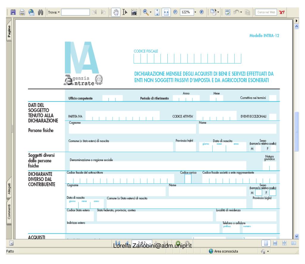Image resolution: width=305 pixels, height=264 pixels.
Task: Click the Area sconosciuta status text
Action: [x=226, y=251]
